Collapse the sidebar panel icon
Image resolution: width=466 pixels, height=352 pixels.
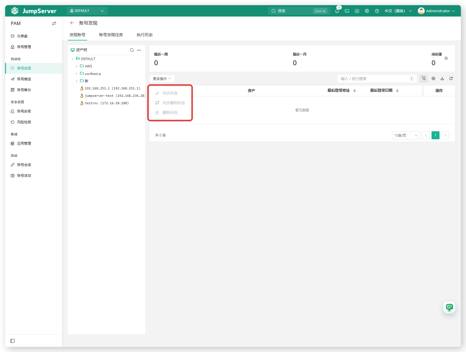[13, 341]
